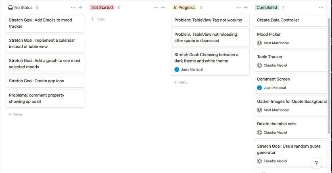The width and height of the screenshot is (332, 173).
Task: Click the In Progress status label
Action: click(x=184, y=8)
